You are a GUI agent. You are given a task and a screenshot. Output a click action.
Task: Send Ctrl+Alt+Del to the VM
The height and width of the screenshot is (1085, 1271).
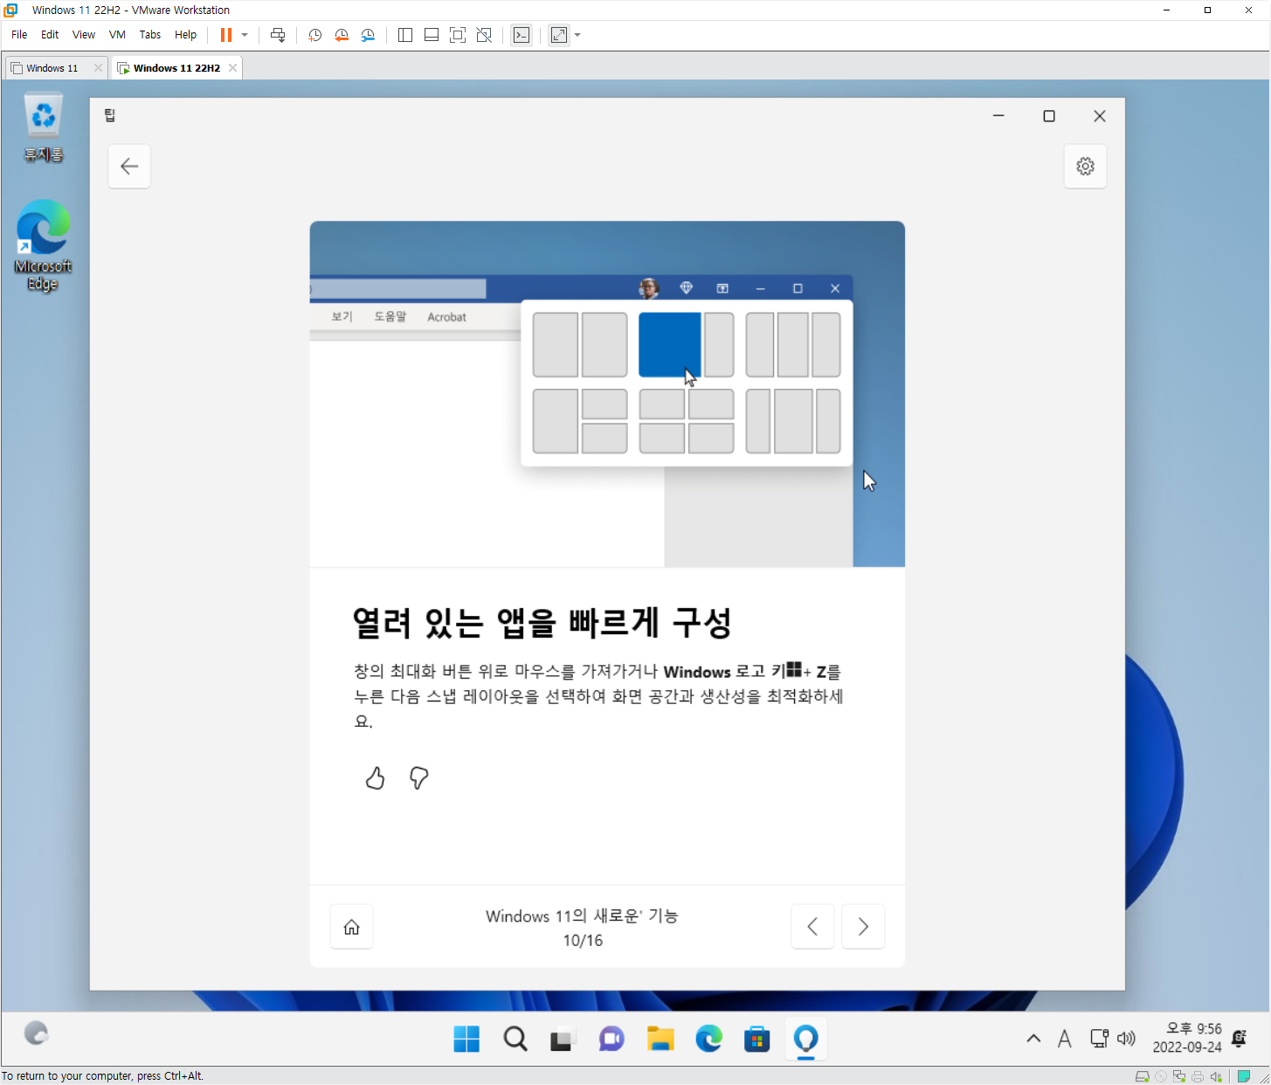[x=278, y=35]
